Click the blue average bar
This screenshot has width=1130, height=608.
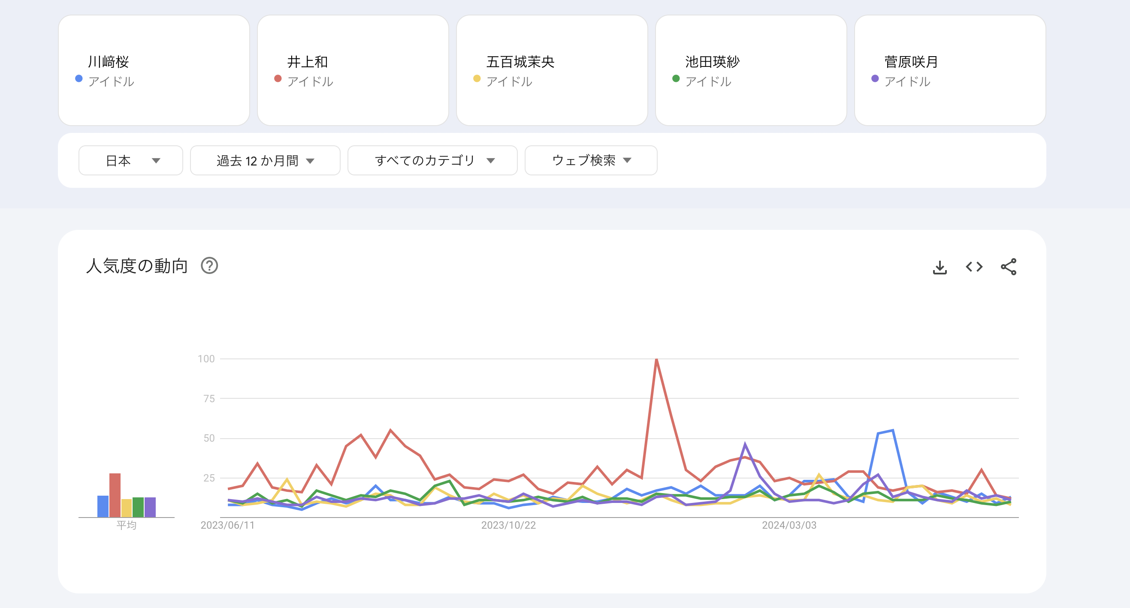point(103,506)
